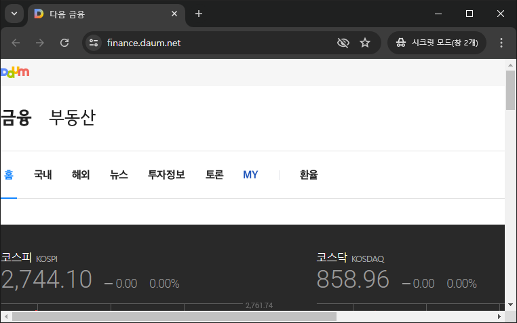The height and width of the screenshot is (323, 517).
Task: View site information icon in address bar
Action: pyautogui.click(x=94, y=43)
